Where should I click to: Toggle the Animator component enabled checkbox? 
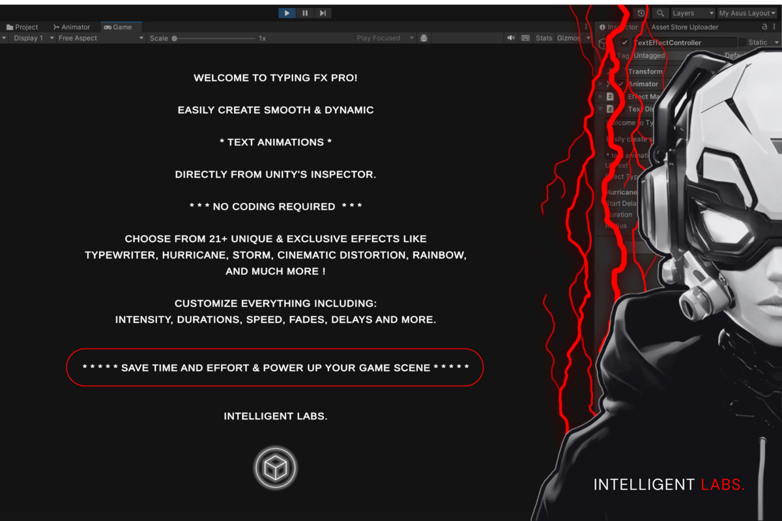pos(621,84)
